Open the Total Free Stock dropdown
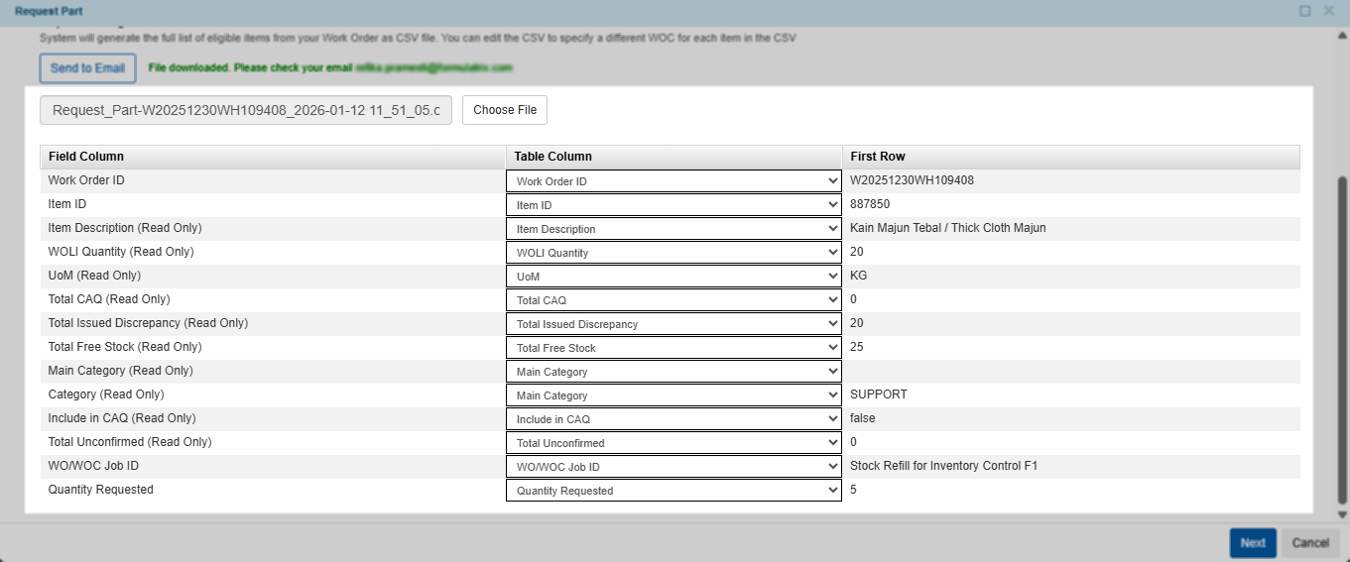1350x562 pixels. coord(674,348)
